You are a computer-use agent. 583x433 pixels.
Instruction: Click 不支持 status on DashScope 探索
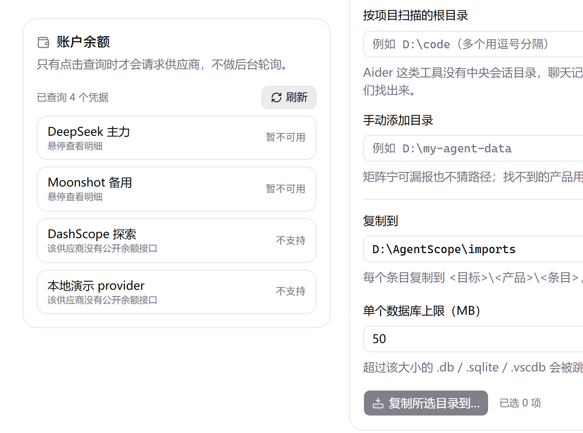[291, 241]
